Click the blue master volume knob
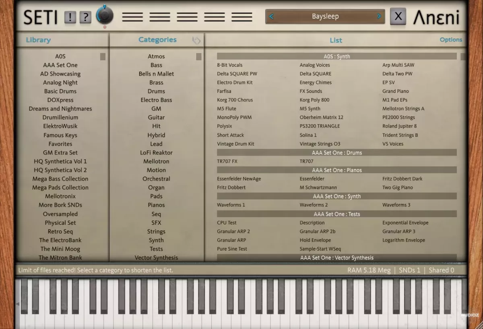The width and height of the screenshot is (483, 329). coord(105,16)
